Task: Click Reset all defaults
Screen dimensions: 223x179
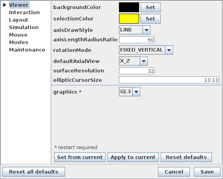Action: [34, 172]
